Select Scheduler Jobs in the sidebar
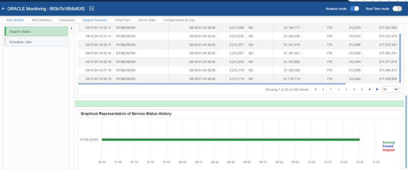The image size is (408, 170). click(x=36, y=41)
